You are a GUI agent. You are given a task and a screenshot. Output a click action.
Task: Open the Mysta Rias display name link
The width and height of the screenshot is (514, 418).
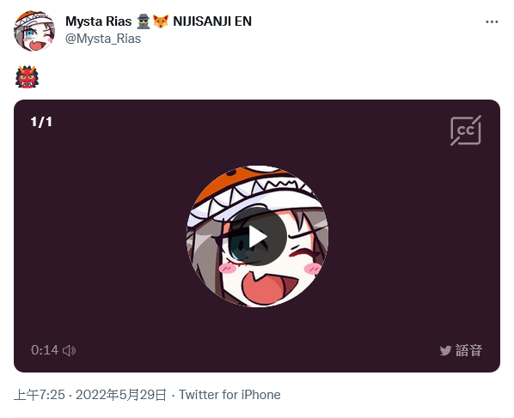[x=98, y=21]
